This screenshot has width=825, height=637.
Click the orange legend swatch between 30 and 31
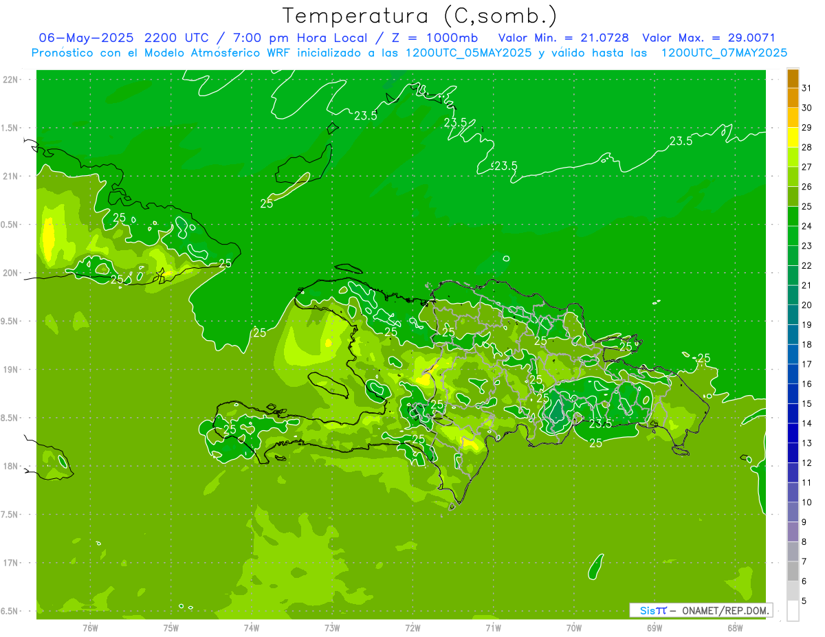pyautogui.click(x=793, y=98)
